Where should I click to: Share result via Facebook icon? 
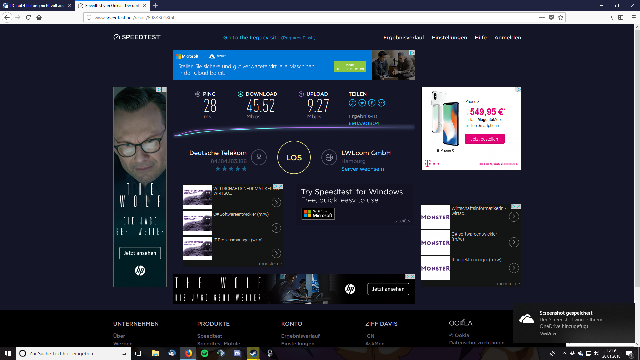click(372, 103)
